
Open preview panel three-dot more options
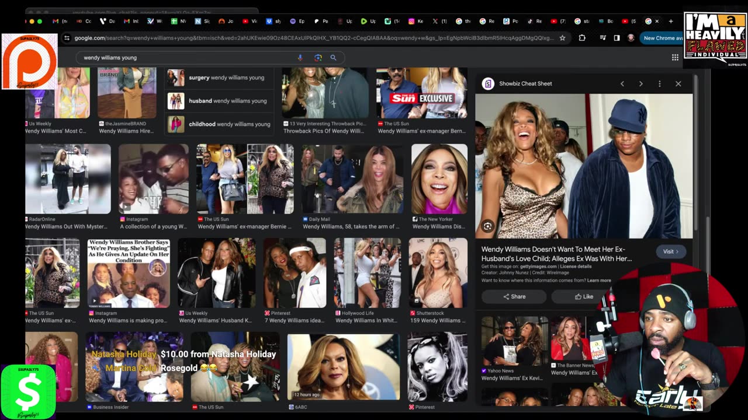pyautogui.click(x=660, y=84)
